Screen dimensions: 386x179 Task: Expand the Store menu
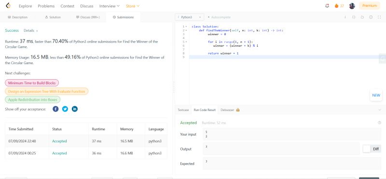point(132,6)
